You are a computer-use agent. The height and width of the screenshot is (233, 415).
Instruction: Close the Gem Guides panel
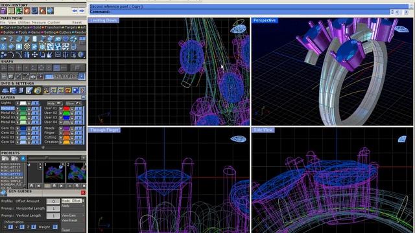[83, 193]
